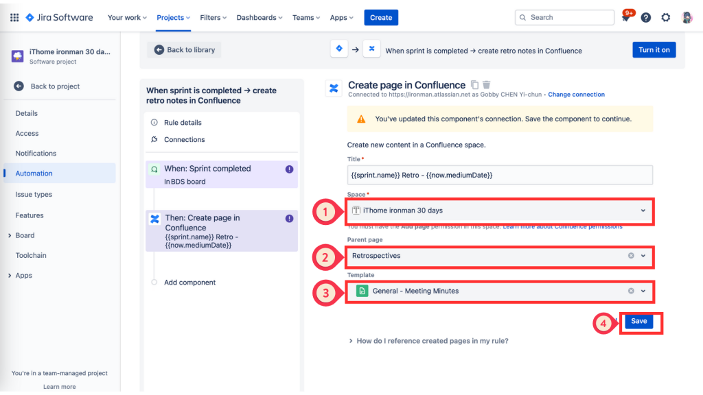The height and width of the screenshot is (395, 703).
Task: Go to Toolchain in sidebar
Action: click(31, 255)
